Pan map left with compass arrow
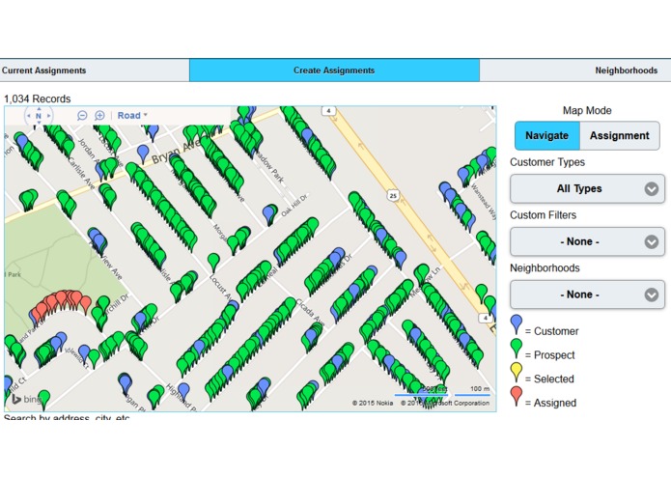The image size is (671, 477). click(29, 116)
